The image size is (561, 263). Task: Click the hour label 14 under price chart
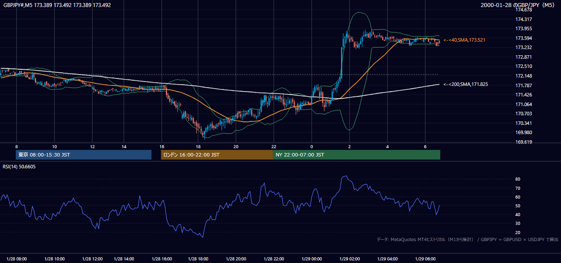click(x=124, y=146)
